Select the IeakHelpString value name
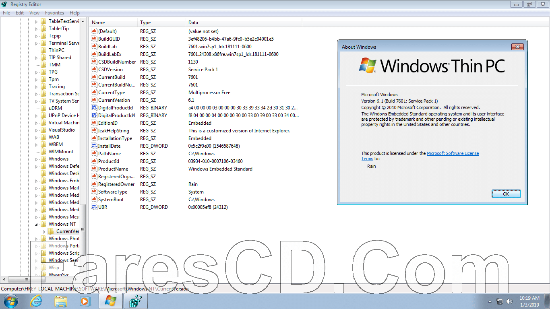The image size is (550, 309). click(114, 131)
